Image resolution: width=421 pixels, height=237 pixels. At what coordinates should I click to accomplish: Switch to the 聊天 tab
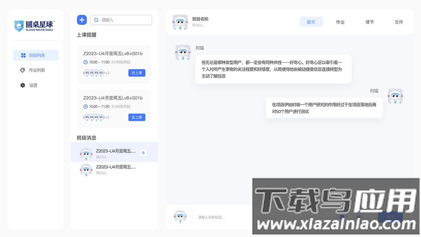click(x=311, y=22)
